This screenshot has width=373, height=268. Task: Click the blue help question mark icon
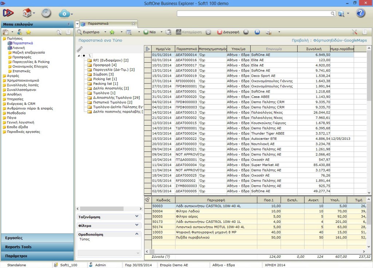(x=360, y=13)
